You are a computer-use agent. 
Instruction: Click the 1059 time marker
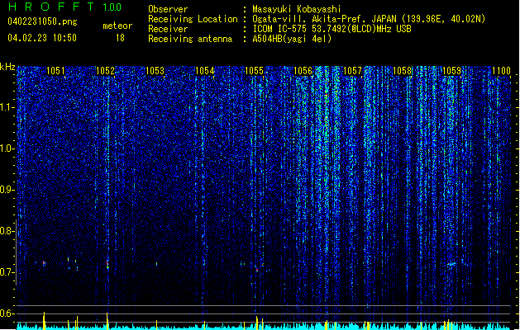(x=451, y=71)
